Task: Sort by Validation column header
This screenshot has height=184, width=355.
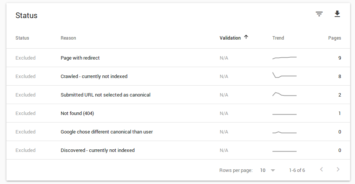Action: point(230,38)
